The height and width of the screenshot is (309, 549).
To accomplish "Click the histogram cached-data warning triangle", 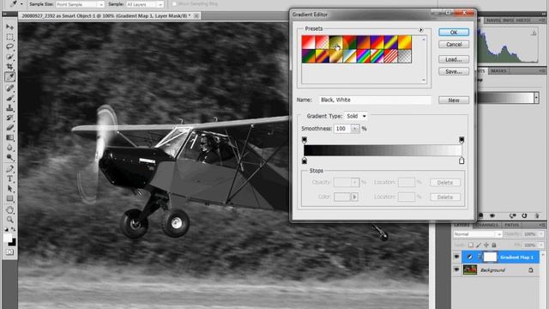I will coord(534,33).
